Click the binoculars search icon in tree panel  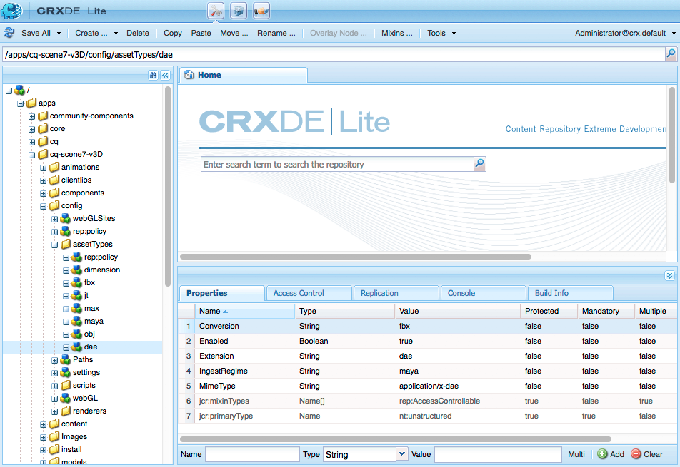pos(153,76)
